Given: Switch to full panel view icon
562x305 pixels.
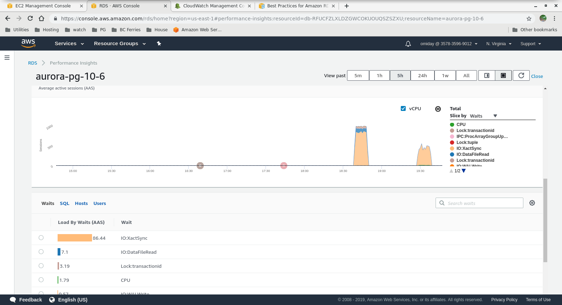Looking at the screenshot, I should (503, 75).
